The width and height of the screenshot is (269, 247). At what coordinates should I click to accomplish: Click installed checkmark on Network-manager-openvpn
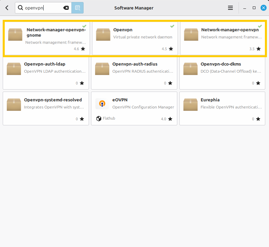click(x=260, y=26)
